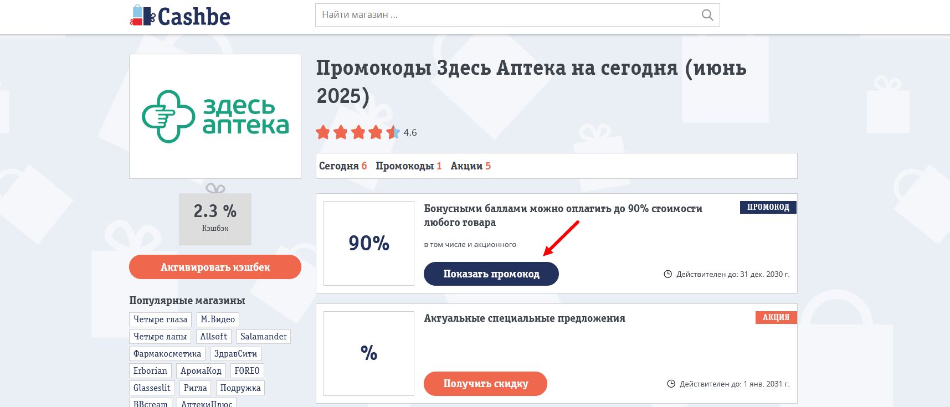Screen dimensions: 950x407
Task: Open the Здесь Аптека store logo
Action: coord(215,116)
